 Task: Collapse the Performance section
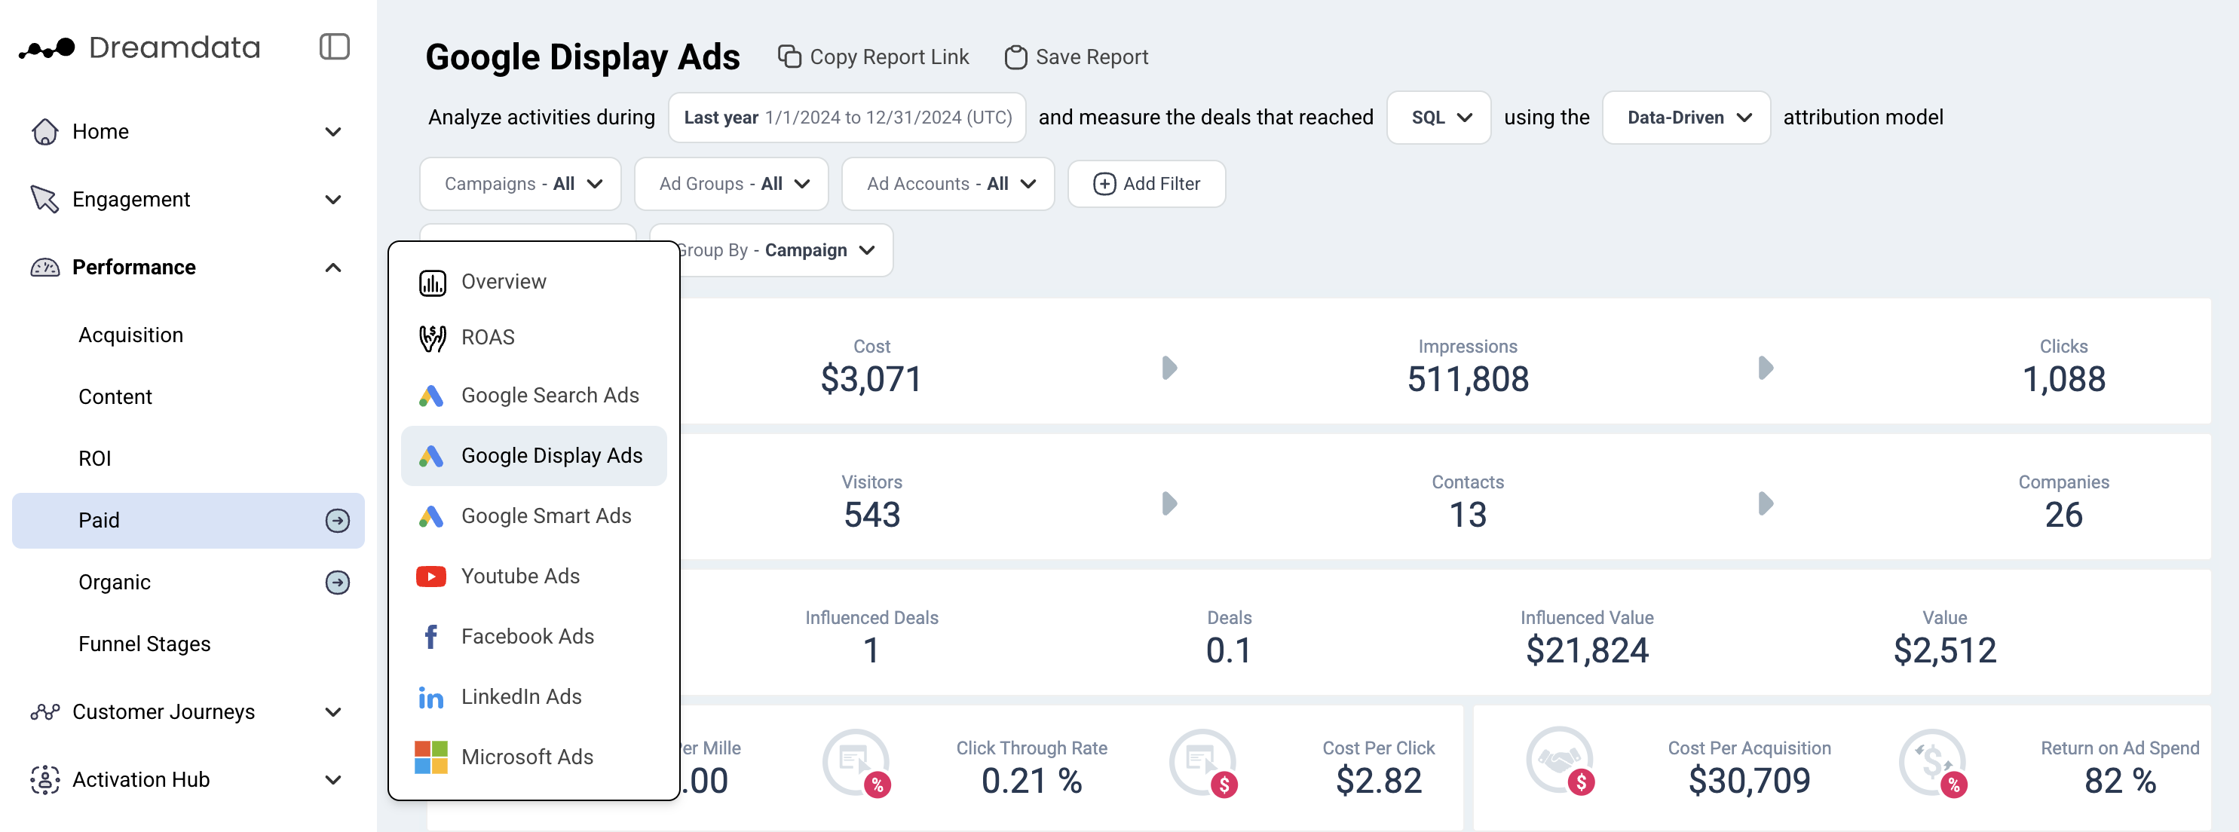coord(333,268)
